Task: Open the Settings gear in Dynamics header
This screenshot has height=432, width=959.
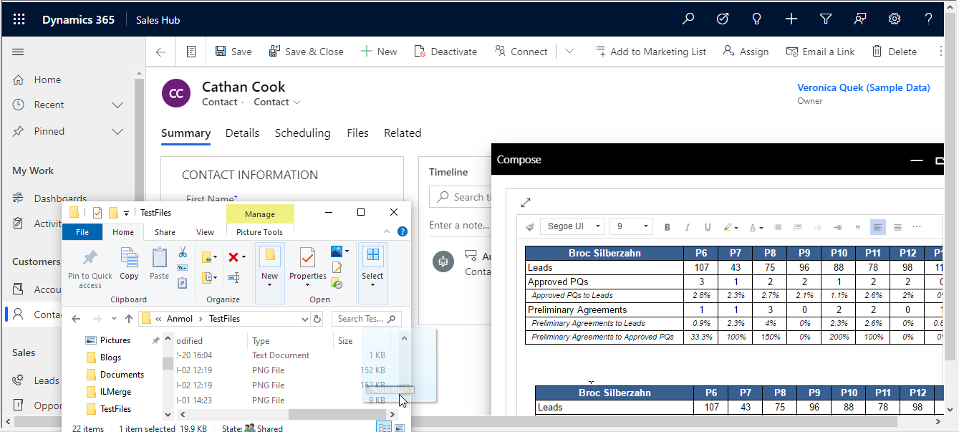Action: (895, 19)
